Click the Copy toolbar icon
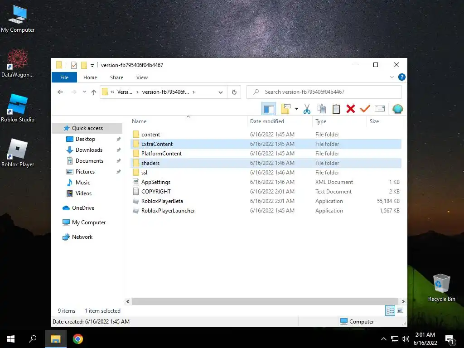Viewport: 464px width, 348px height. point(321,109)
